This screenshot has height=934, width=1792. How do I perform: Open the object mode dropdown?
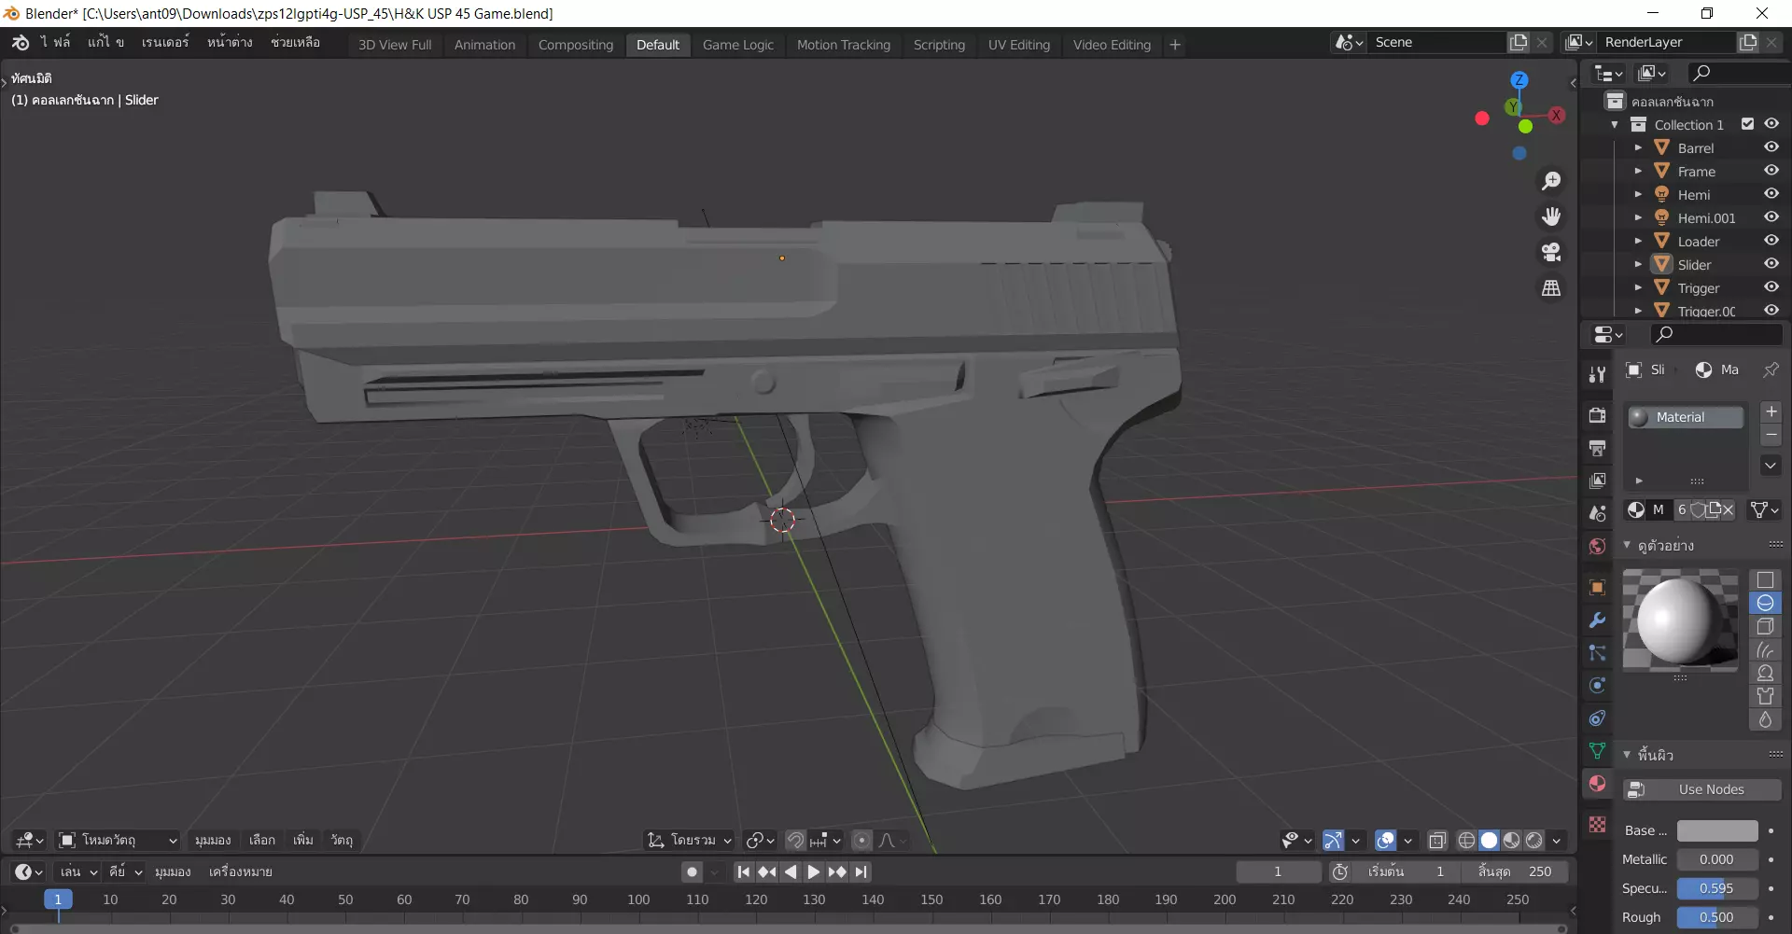(118, 841)
